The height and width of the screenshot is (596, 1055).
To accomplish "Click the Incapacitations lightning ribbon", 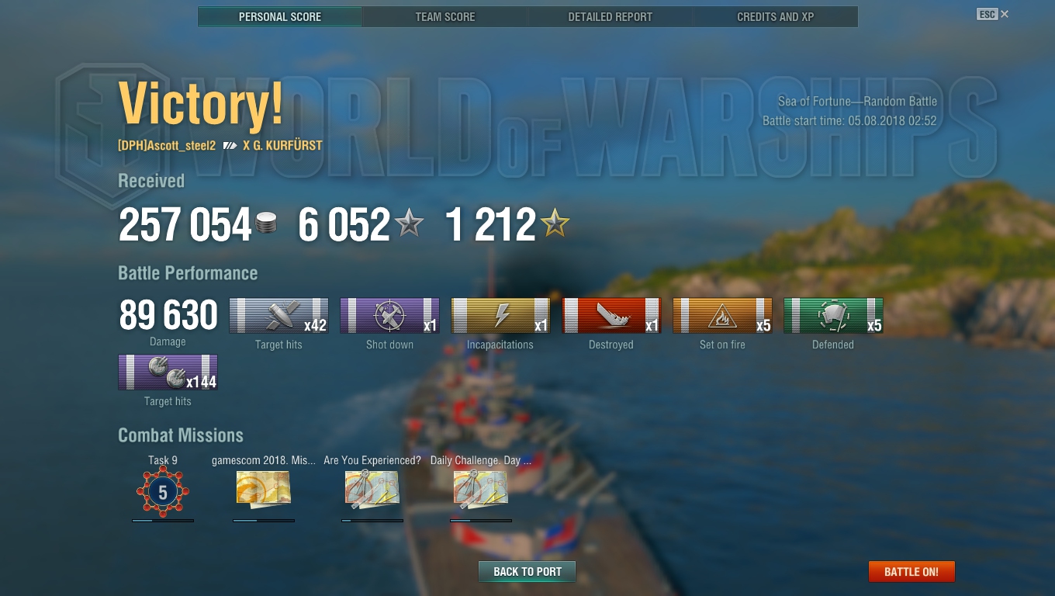I will [x=500, y=316].
